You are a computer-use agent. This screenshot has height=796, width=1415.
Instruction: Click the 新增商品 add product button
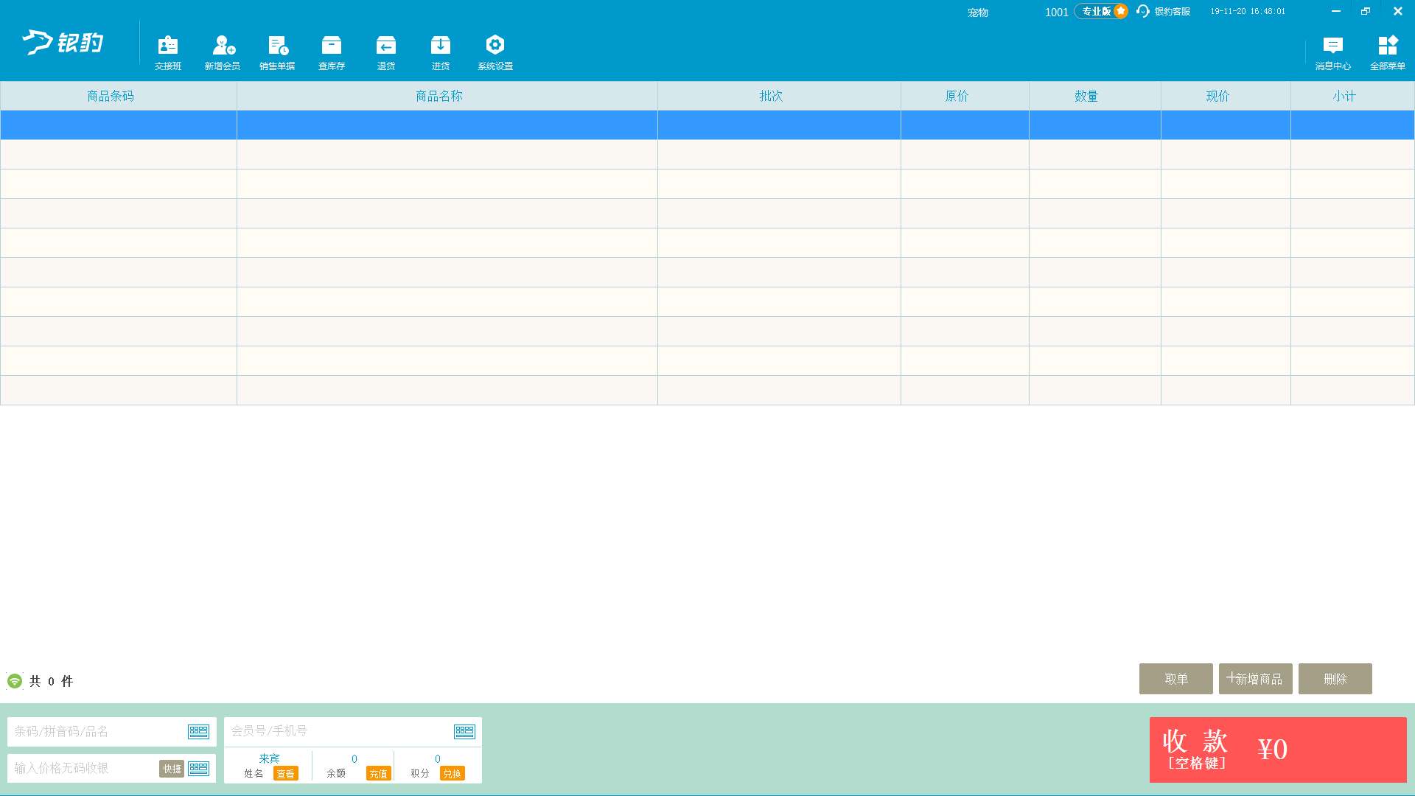tap(1255, 679)
